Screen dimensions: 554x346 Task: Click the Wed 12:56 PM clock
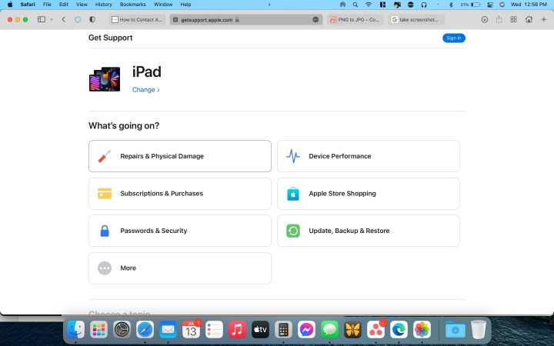[529, 5]
